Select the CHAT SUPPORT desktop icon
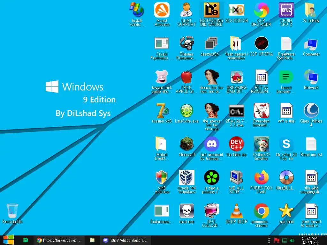 pyautogui.click(x=186, y=14)
